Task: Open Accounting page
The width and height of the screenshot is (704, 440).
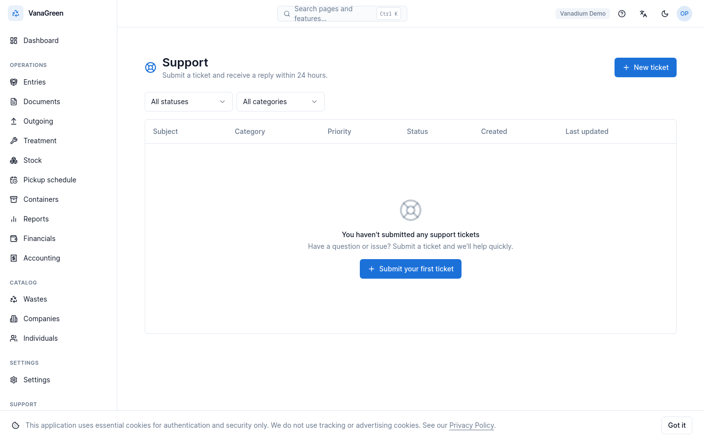Action: click(59, 258)
